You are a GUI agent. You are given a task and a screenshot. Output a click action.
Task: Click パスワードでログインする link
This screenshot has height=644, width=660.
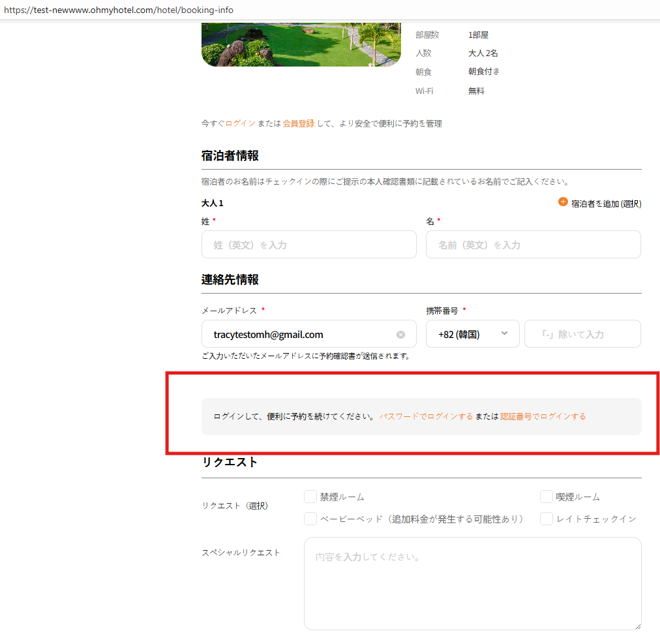426,416
